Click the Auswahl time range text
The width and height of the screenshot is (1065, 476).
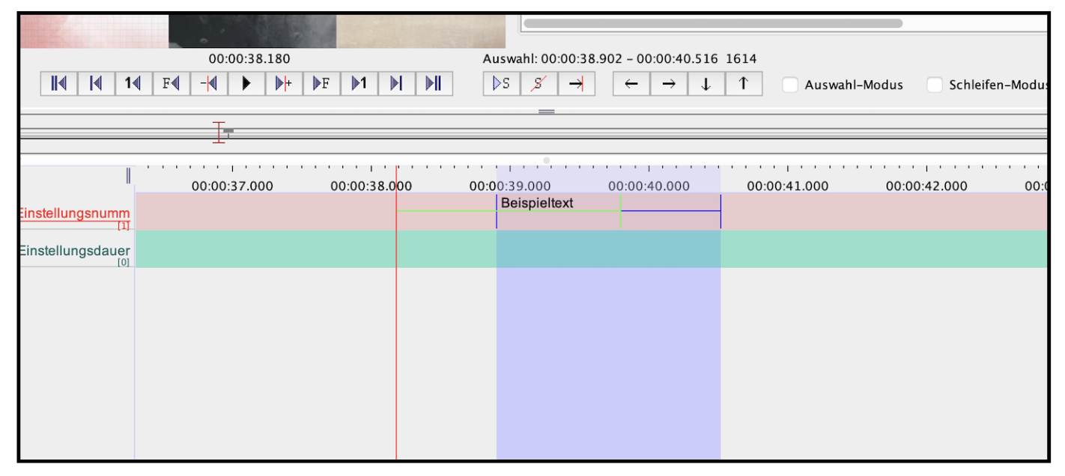click(x=601, y=58)
